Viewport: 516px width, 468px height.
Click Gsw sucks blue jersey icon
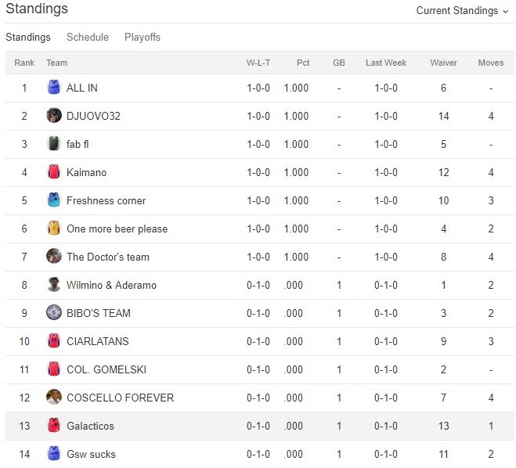54,454
